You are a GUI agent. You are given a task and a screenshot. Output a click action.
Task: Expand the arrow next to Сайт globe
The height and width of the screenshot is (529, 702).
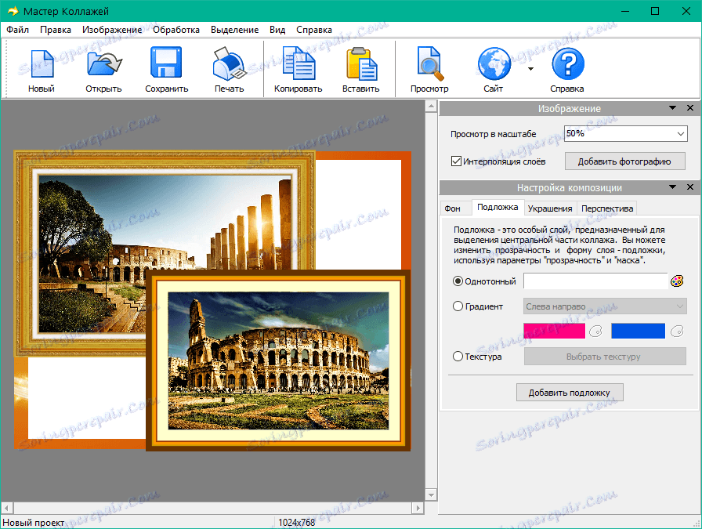click(x=530, y=69)
